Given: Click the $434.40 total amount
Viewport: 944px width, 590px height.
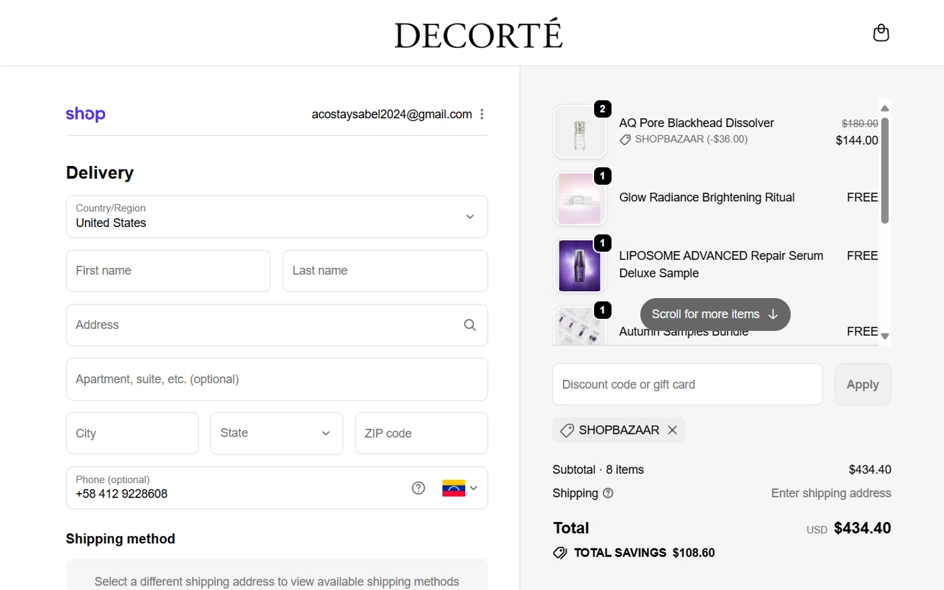Looking at the screenshot, I should (862, 528).
